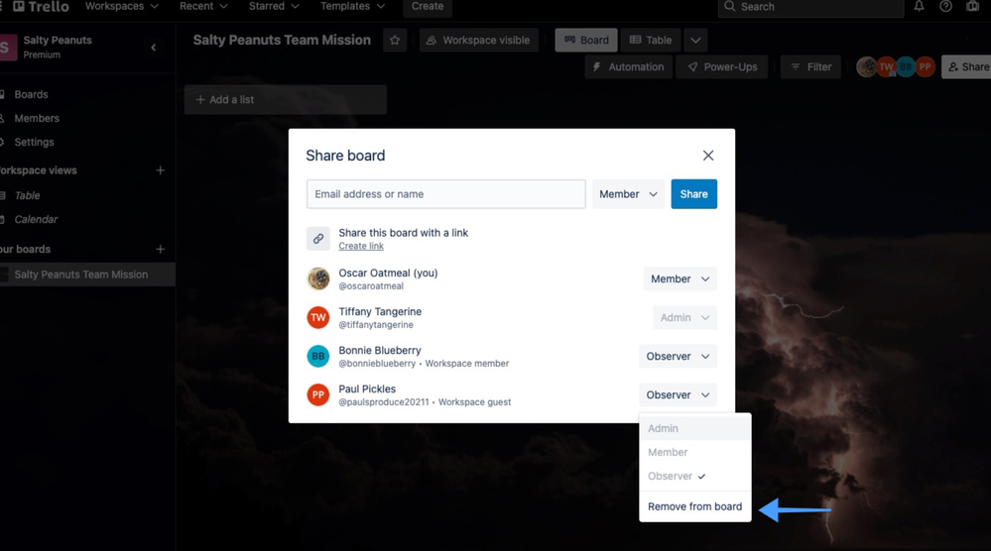Click the Salty Peanuts workspace icon
Viewport: 991px width, 551px height.
8,48
